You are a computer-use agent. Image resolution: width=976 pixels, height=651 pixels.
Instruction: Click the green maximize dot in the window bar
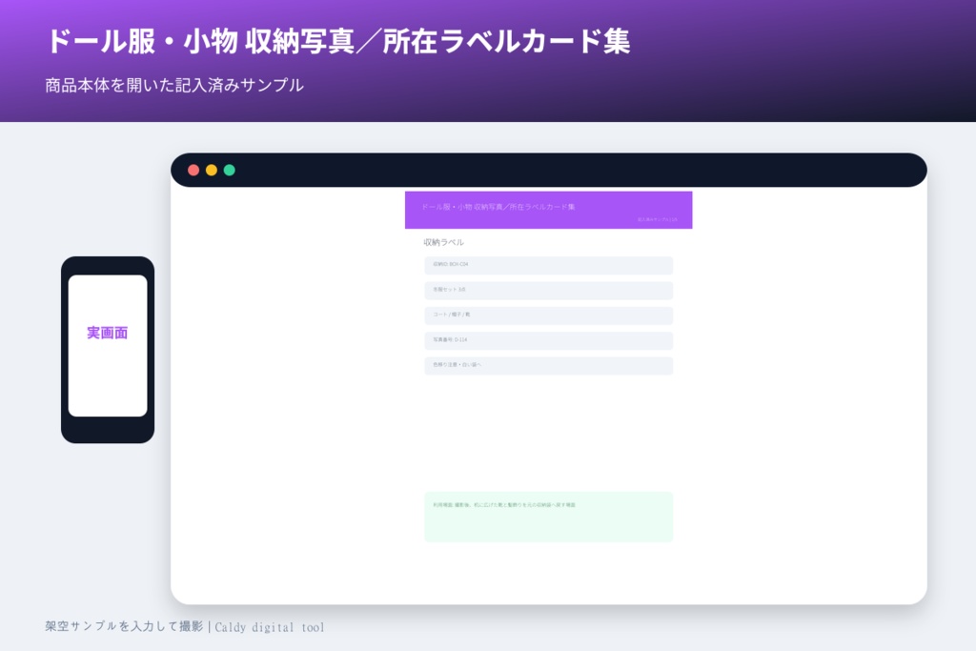(x=229, y=170)
